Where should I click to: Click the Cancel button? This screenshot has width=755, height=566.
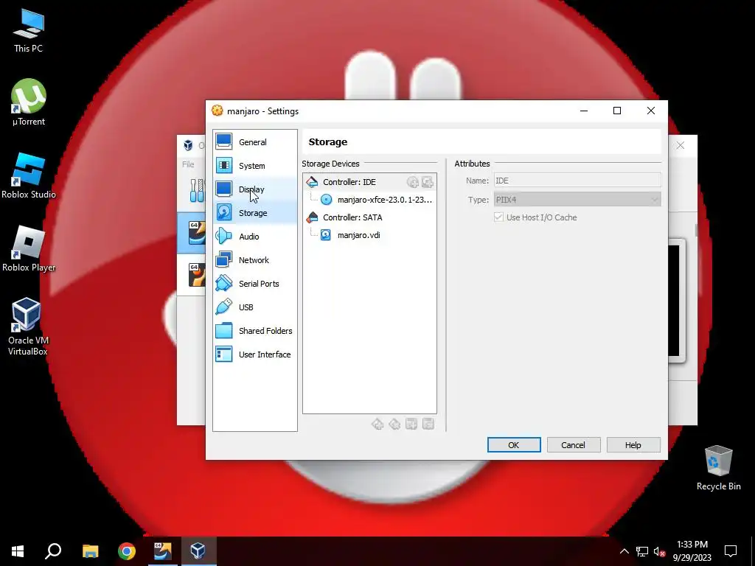573,445
